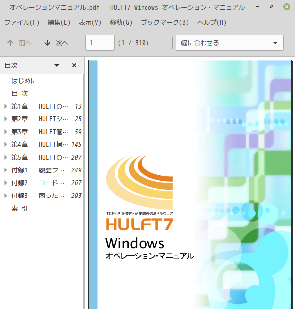Open the 編集(E) menu
This screenshot has width=295, height=309.
(x=59, y=22)
